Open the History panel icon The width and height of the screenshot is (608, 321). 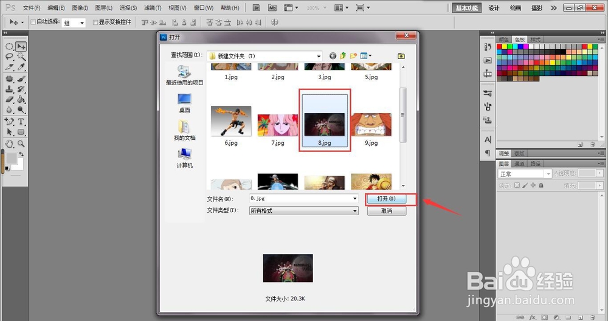tap(488, 47)
